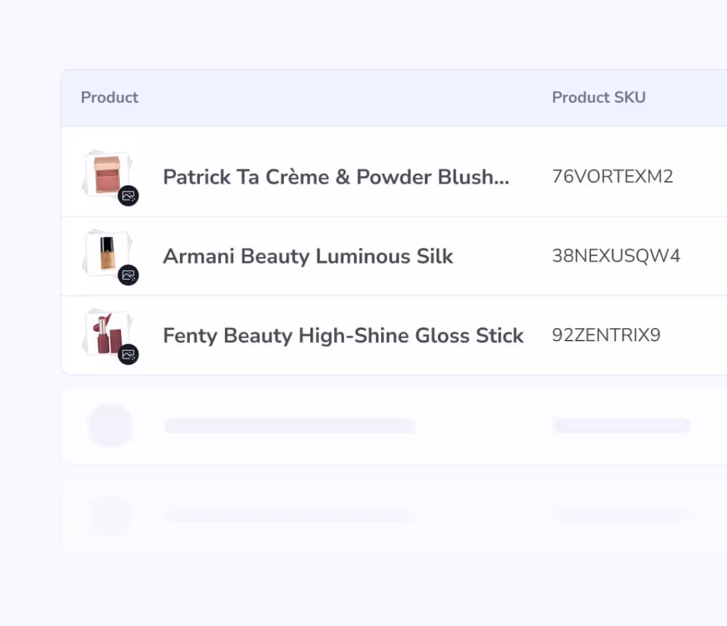Open Patrick Ta Crème & Powder Blush product name
This screenshot has width=727, height=626.
(x=336, y=177)
